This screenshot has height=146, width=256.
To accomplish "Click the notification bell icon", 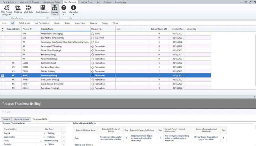I will coord(250,2).
